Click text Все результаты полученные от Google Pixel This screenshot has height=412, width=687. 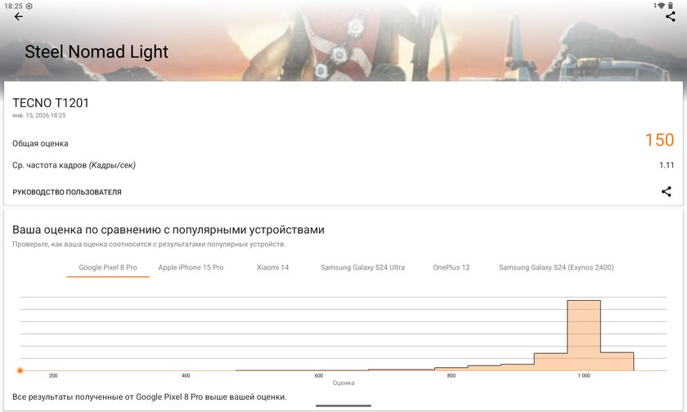point(150,397)
